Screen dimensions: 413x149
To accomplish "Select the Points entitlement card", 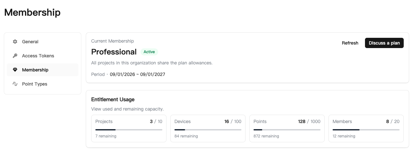I will pos(287,128).
